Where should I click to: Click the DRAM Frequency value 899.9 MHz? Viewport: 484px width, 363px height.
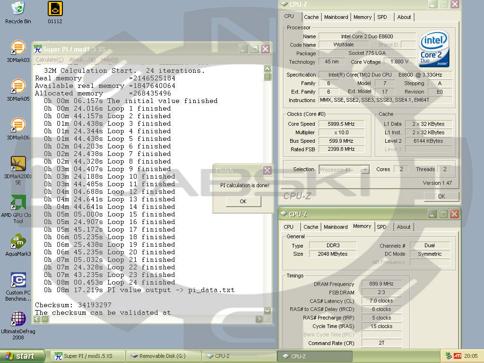(381, 284)
